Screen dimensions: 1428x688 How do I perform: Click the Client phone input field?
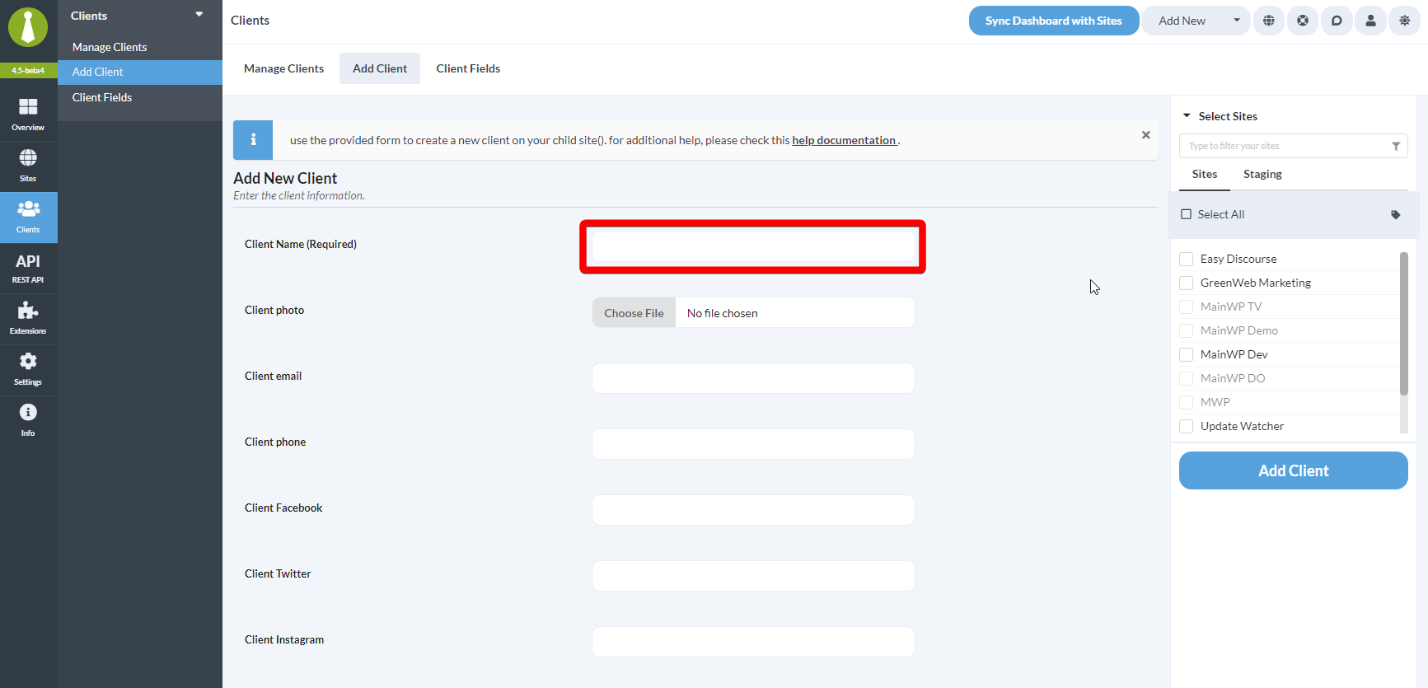[753, 444]
